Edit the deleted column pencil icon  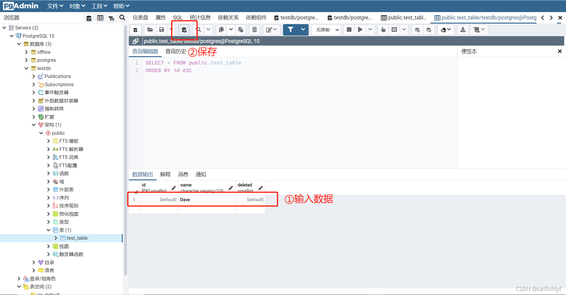(261, 188)
